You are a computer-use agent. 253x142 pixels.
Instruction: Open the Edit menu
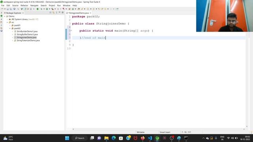pos(8,6)
